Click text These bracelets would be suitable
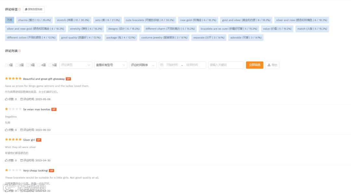This screenshot has width=351, height=194. [x=52, y=178]
